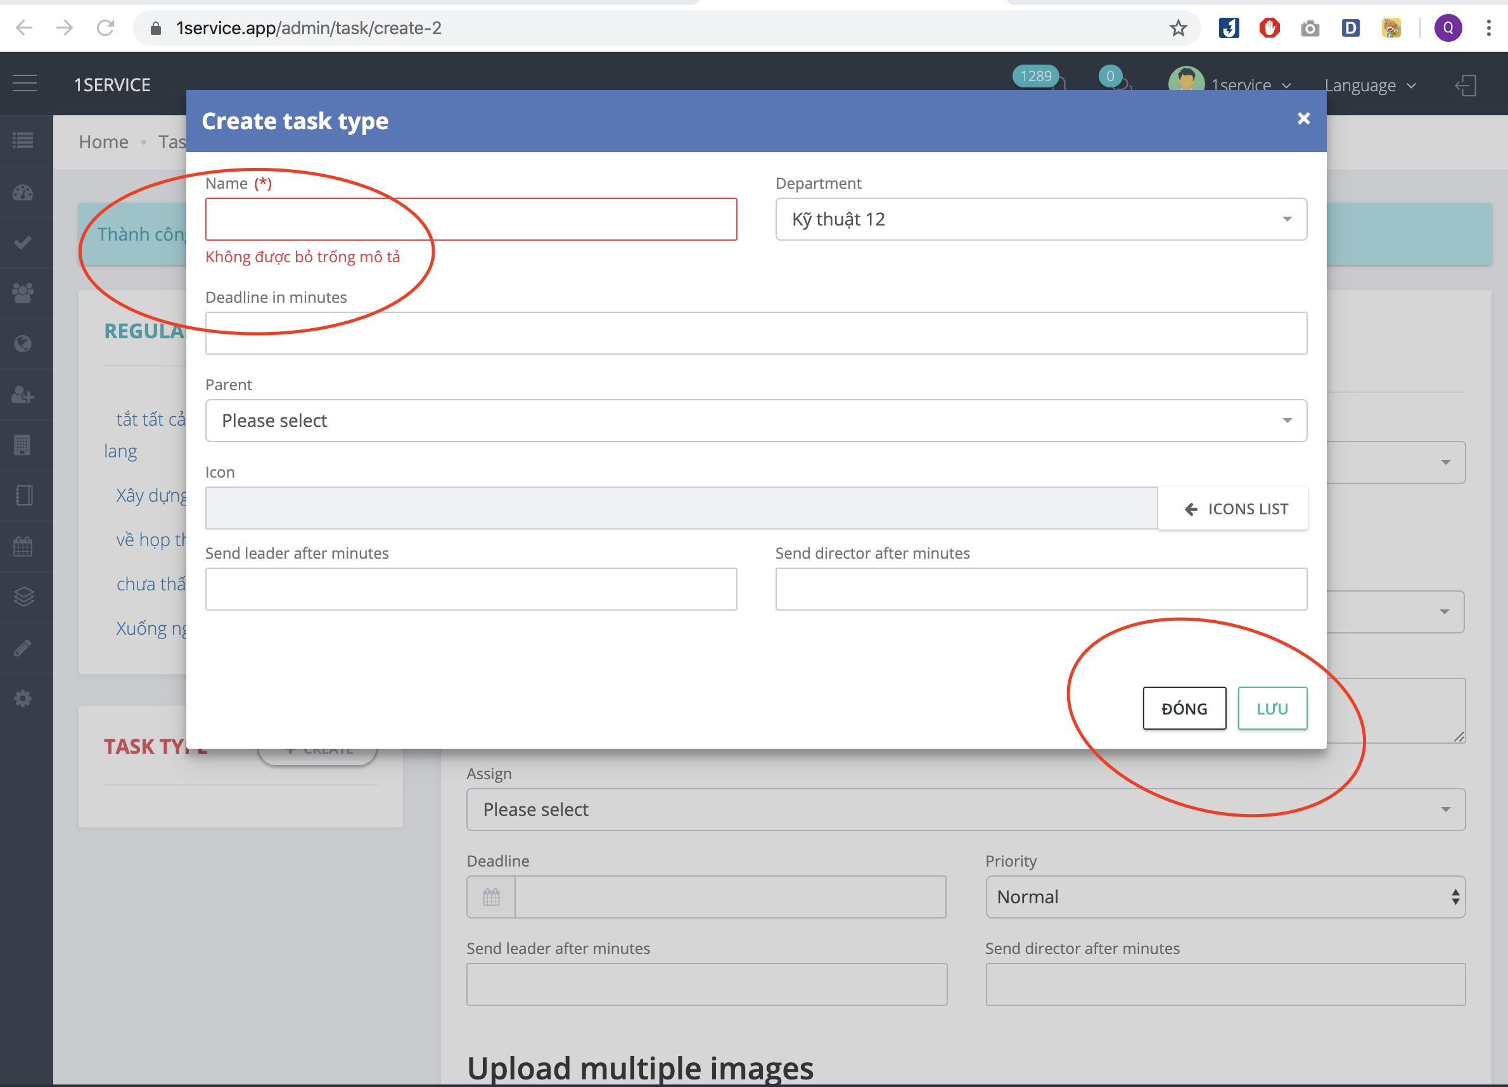Open the 1service user menu
Screen dimensions: 1508x1087
[x=1239, y=85]
